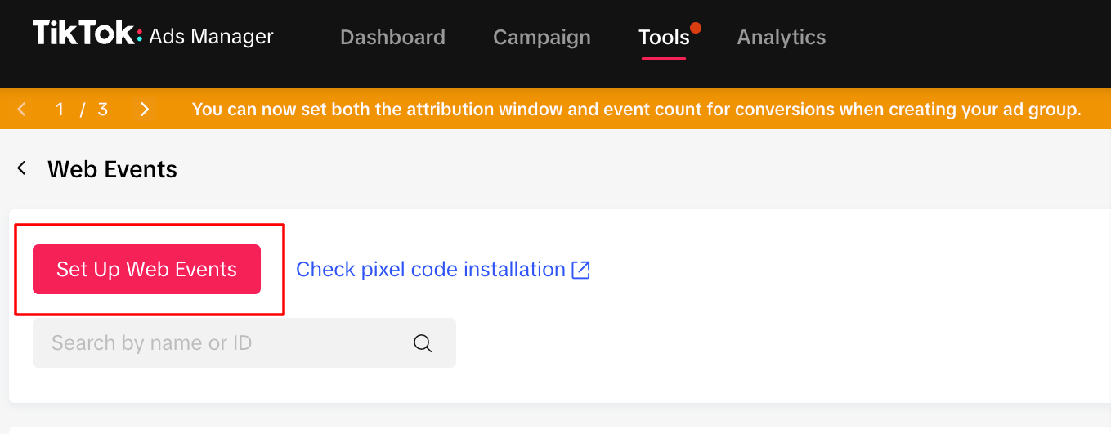The width and height of the screenshot is (1111, 434).
Task: Click the Web Events page heading
Action: point(113,169)
